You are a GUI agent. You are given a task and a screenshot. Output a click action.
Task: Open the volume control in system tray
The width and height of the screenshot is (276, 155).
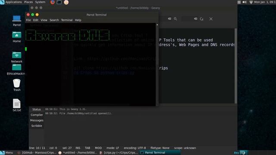[x=245, y=2]
